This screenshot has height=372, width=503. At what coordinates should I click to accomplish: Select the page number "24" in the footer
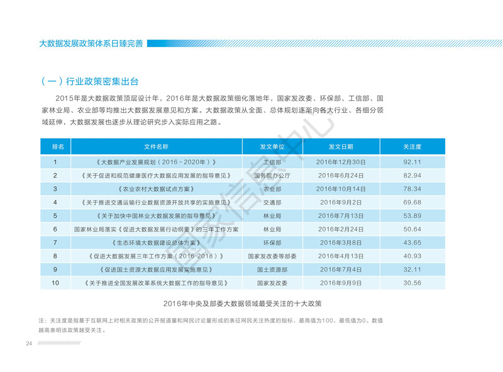[x=29, y=344]
